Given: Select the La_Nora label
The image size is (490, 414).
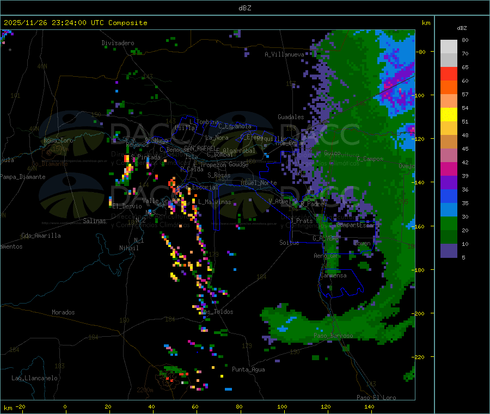Looking at the screenshot, I should pyautogui.click(x=217, y=138).
